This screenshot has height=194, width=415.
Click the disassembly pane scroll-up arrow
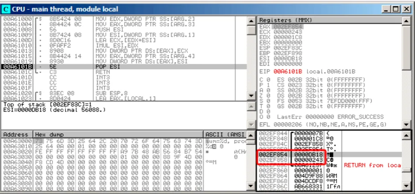(x=251, y=20)
